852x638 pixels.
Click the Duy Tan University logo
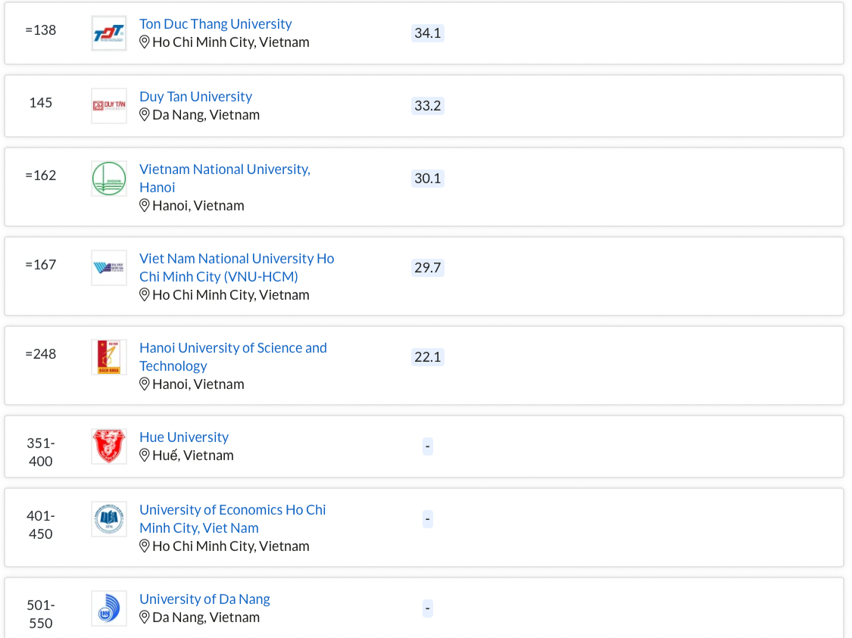(x=109, y=106)
